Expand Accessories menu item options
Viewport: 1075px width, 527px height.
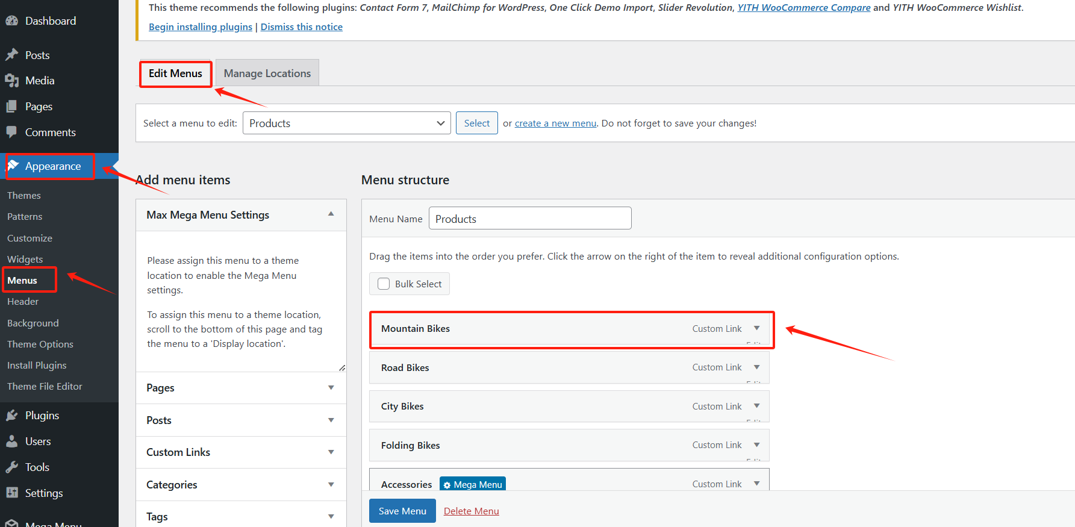757,484
